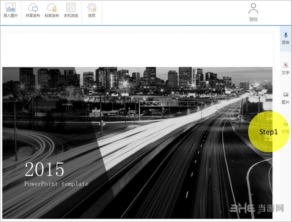The height and width of the screenshot is (222, 292).
Task: Select the 语音 voice microphone tool
Action: (285, 38)
